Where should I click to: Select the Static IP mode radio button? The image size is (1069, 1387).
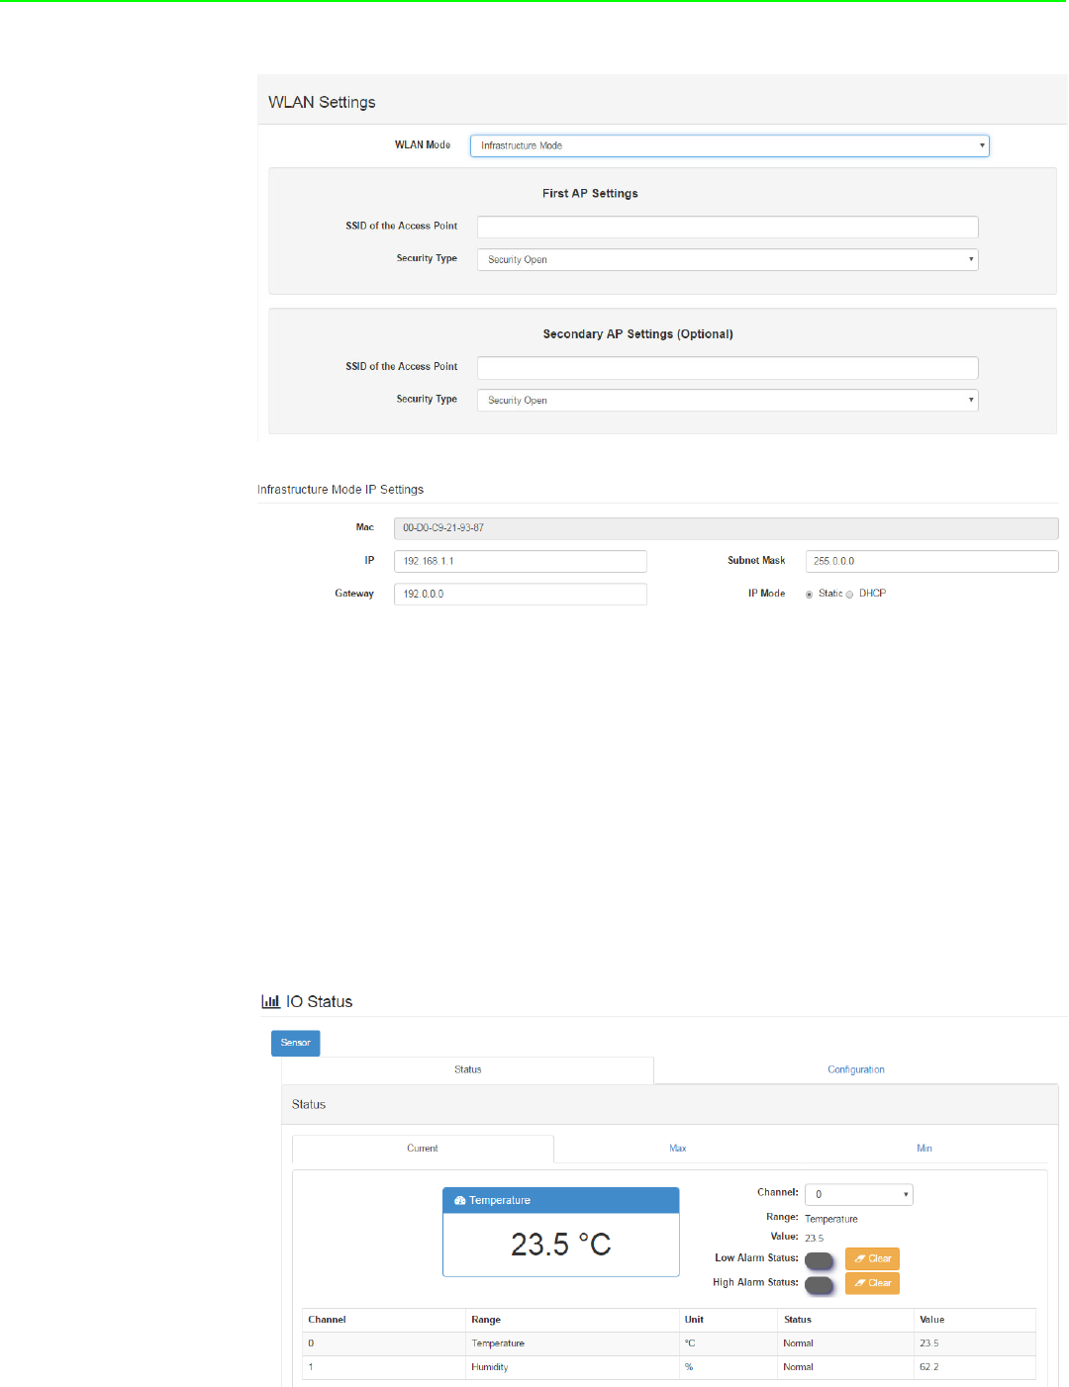(x=810, y=595)
